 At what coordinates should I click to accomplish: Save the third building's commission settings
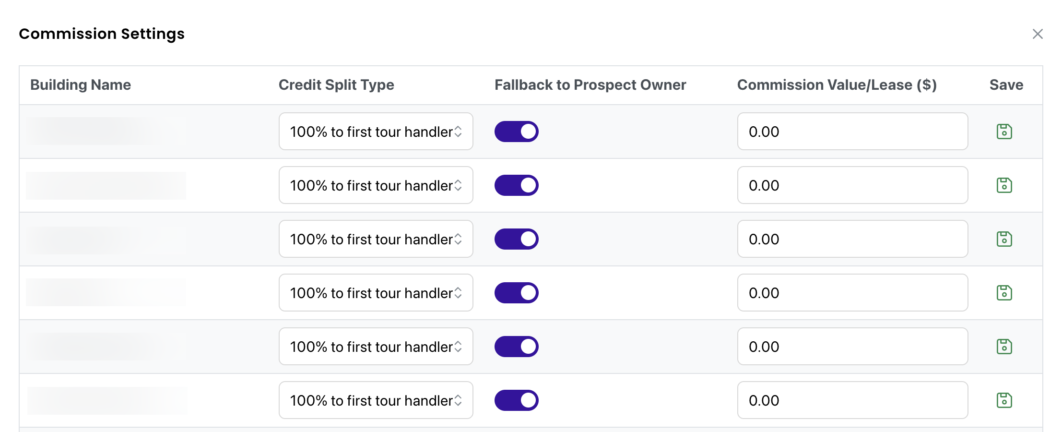click(x=1004, y=239)
